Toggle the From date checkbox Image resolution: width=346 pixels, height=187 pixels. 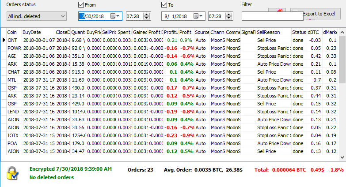point(81,5)
